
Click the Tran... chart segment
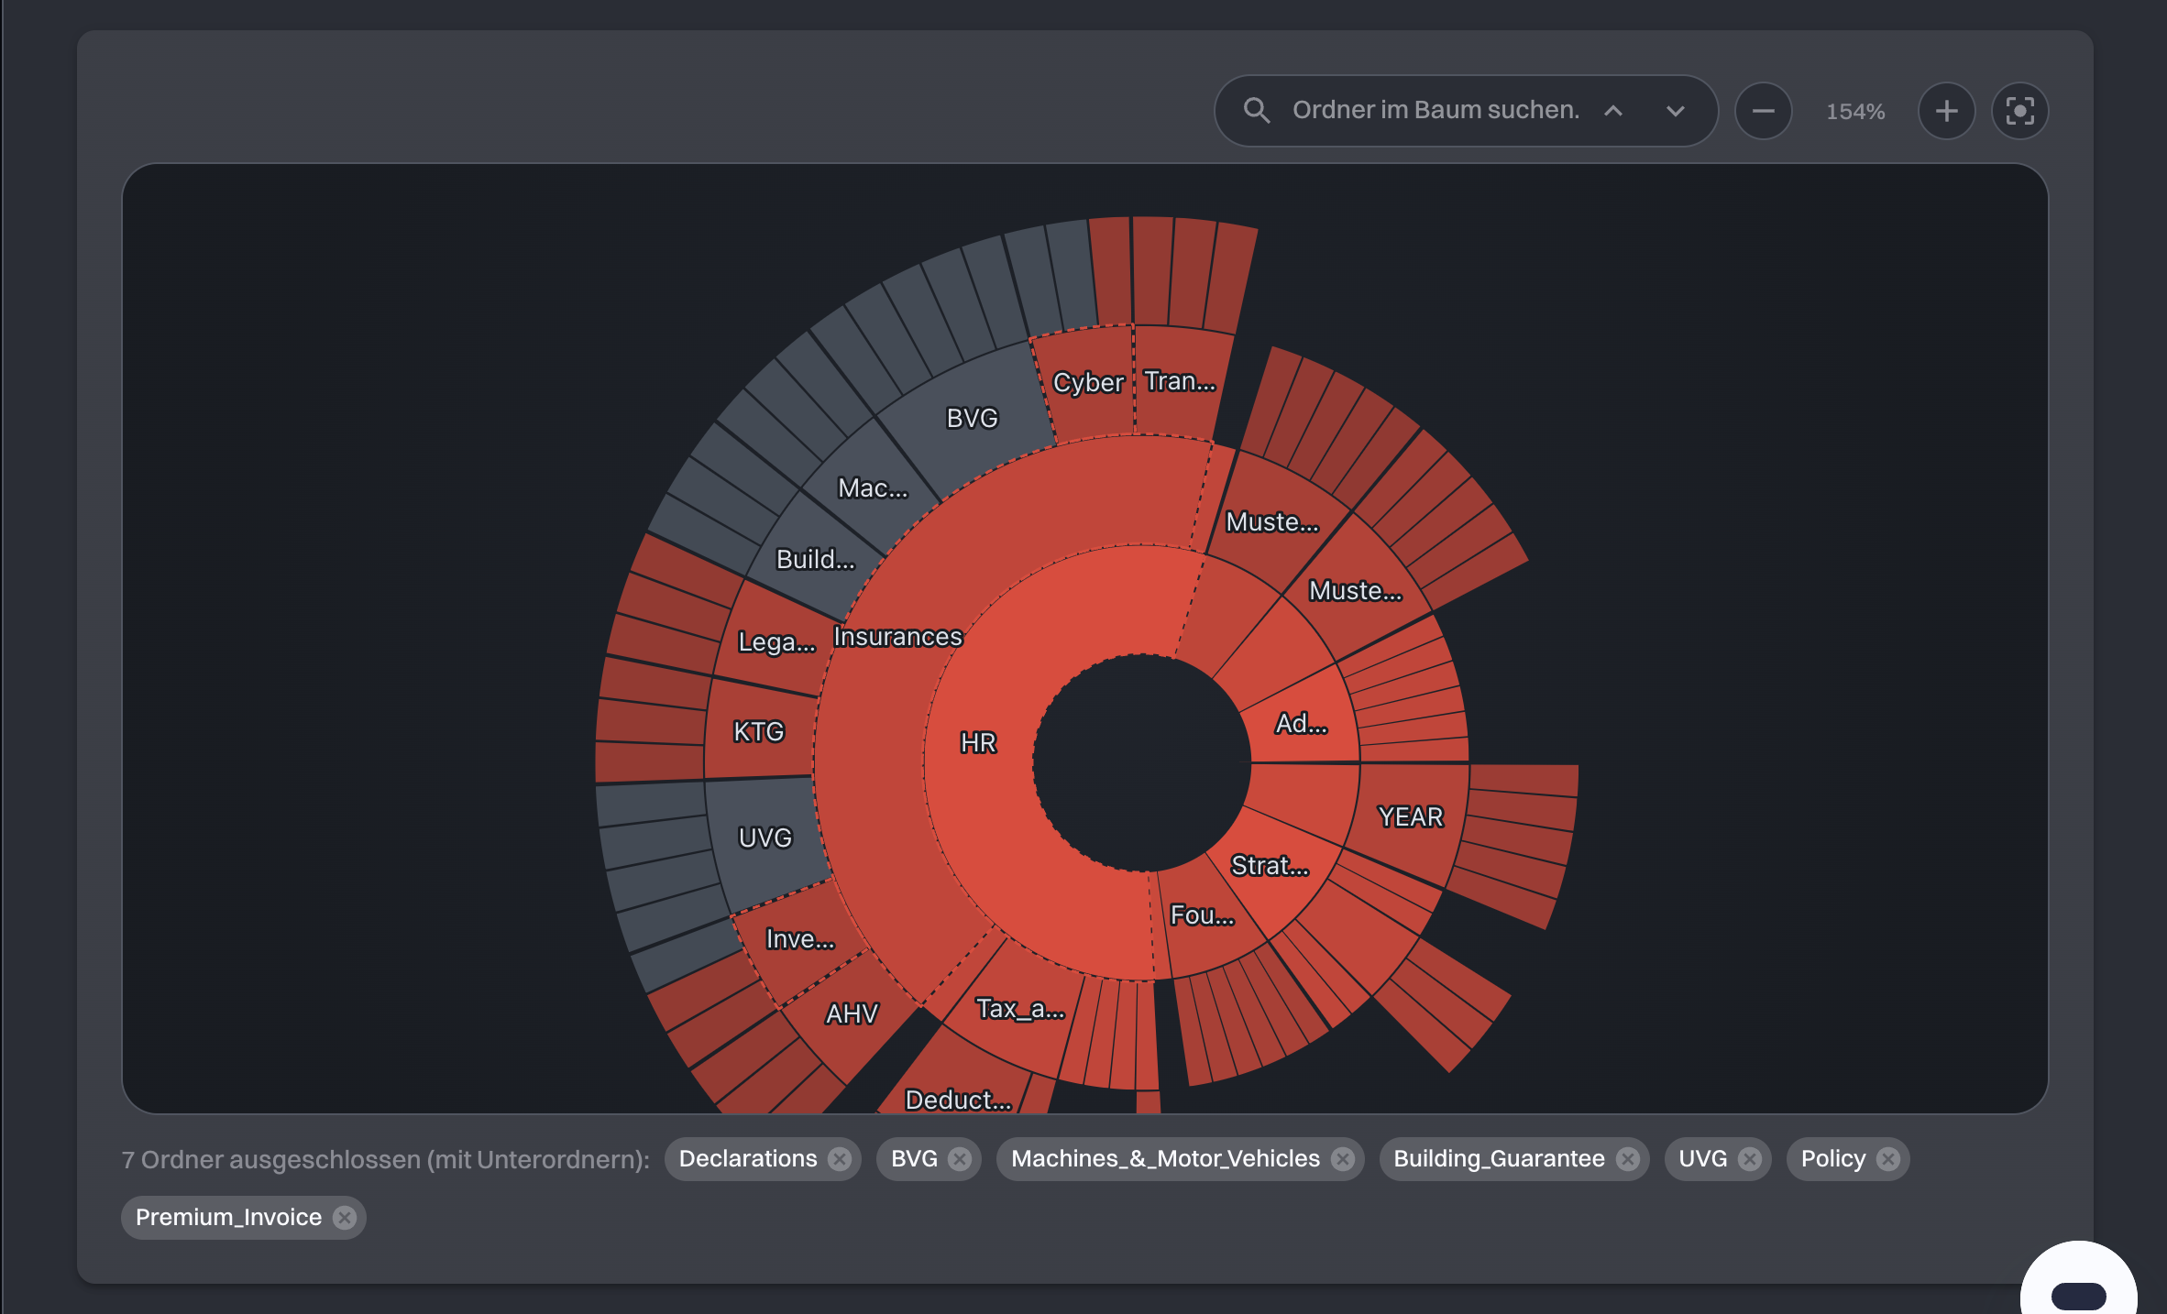(x=1180, y=381)
